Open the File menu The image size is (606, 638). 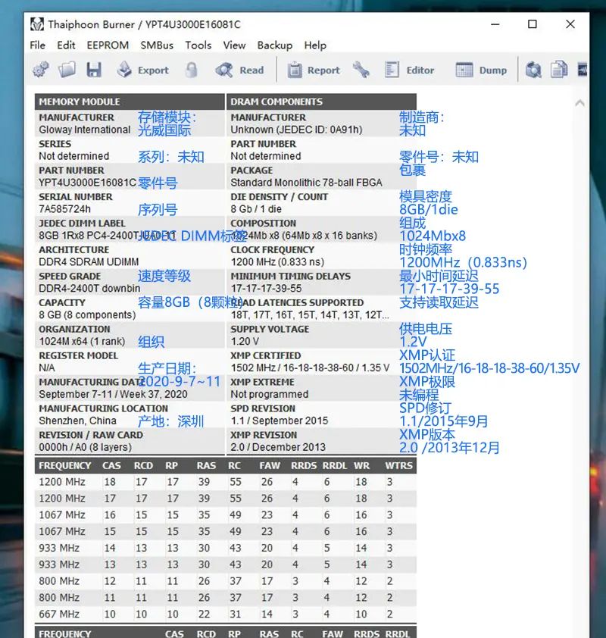tap(37, 45)
